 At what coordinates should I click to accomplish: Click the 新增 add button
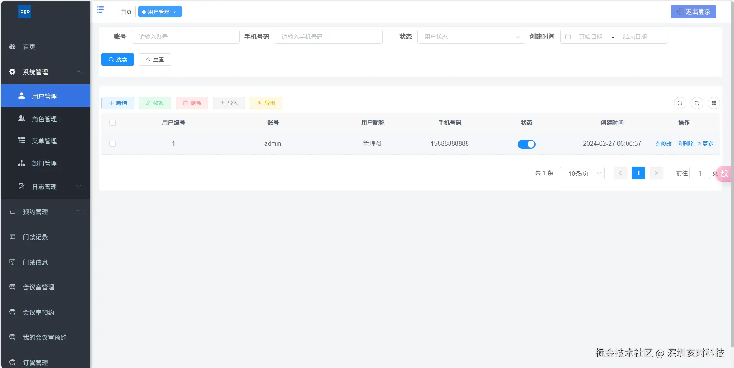[x=117, y=103]
